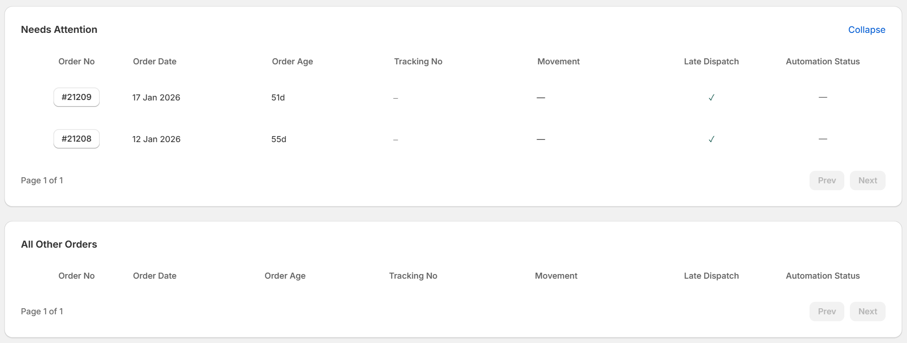Select the Needs Attention section title
Image resolution: width=907 pixels, height=343 pixels.
[x=59, y=29]
